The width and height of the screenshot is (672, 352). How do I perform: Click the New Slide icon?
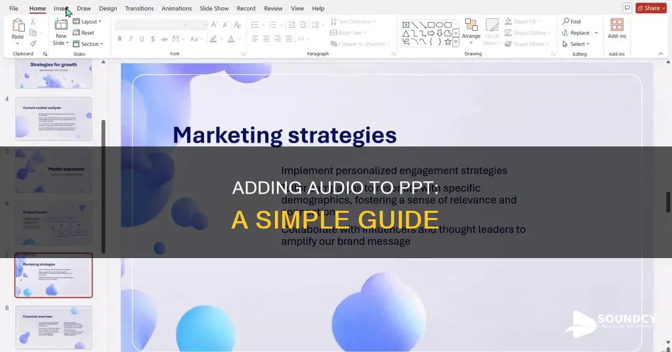tap(61, 25)
